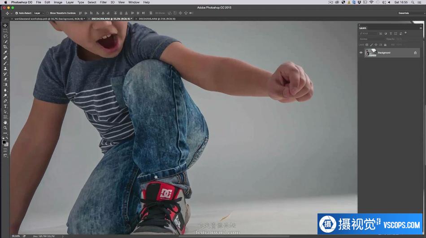
Task: Toggle adjustment layers filter in Layers panel
Action: (386, 34)
